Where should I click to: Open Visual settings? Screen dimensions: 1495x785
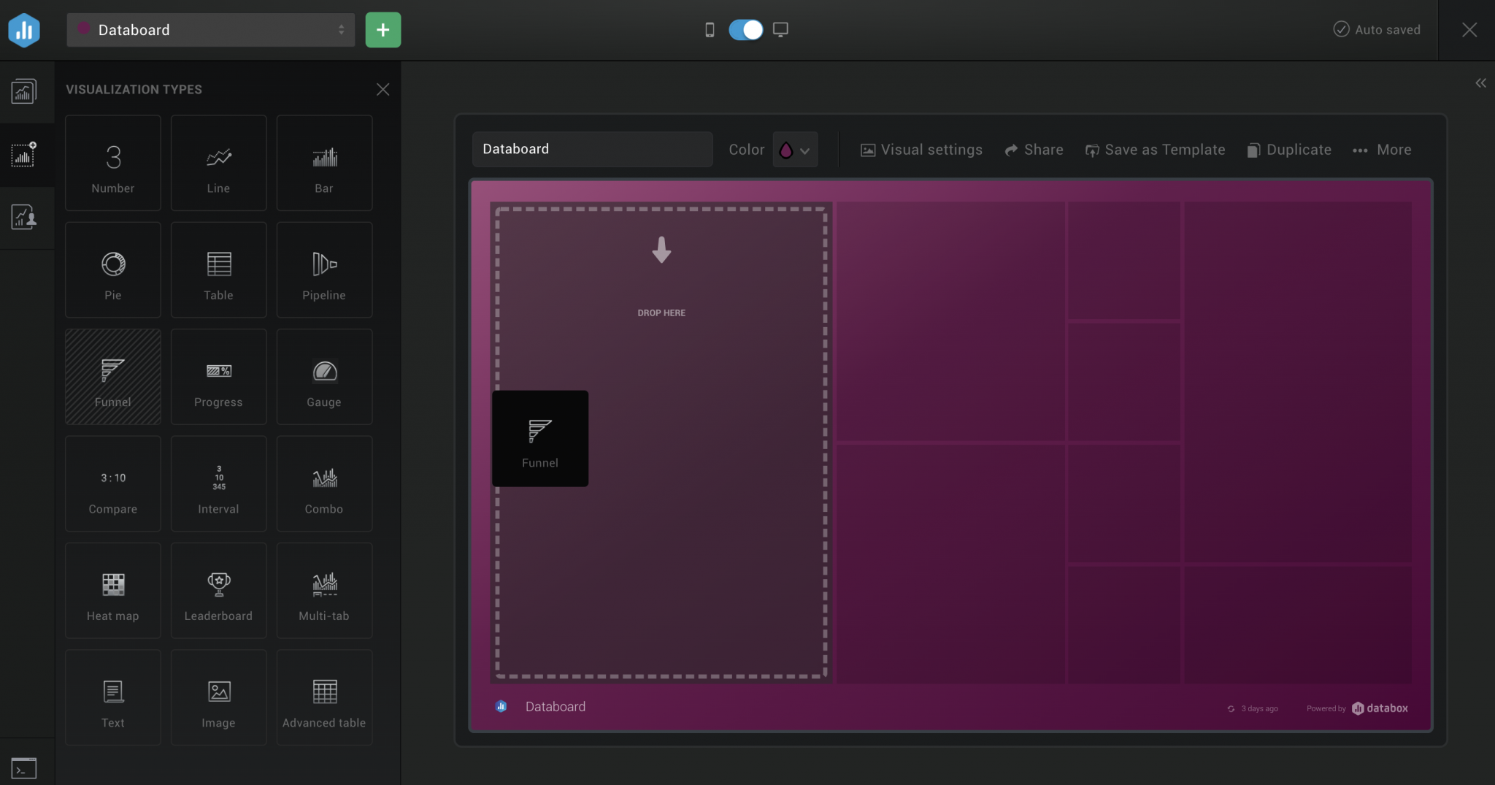pos(921,150)
